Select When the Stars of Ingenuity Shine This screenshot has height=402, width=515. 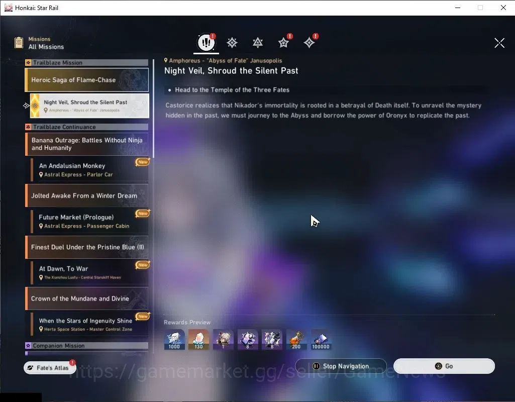(x=89, y=324)
